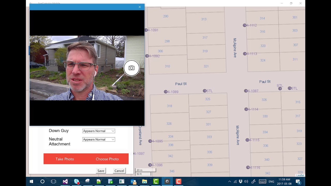331x186 pixels.
Task: Select pole marker 4-1115 on the map
Action: [x=247, y=140]
